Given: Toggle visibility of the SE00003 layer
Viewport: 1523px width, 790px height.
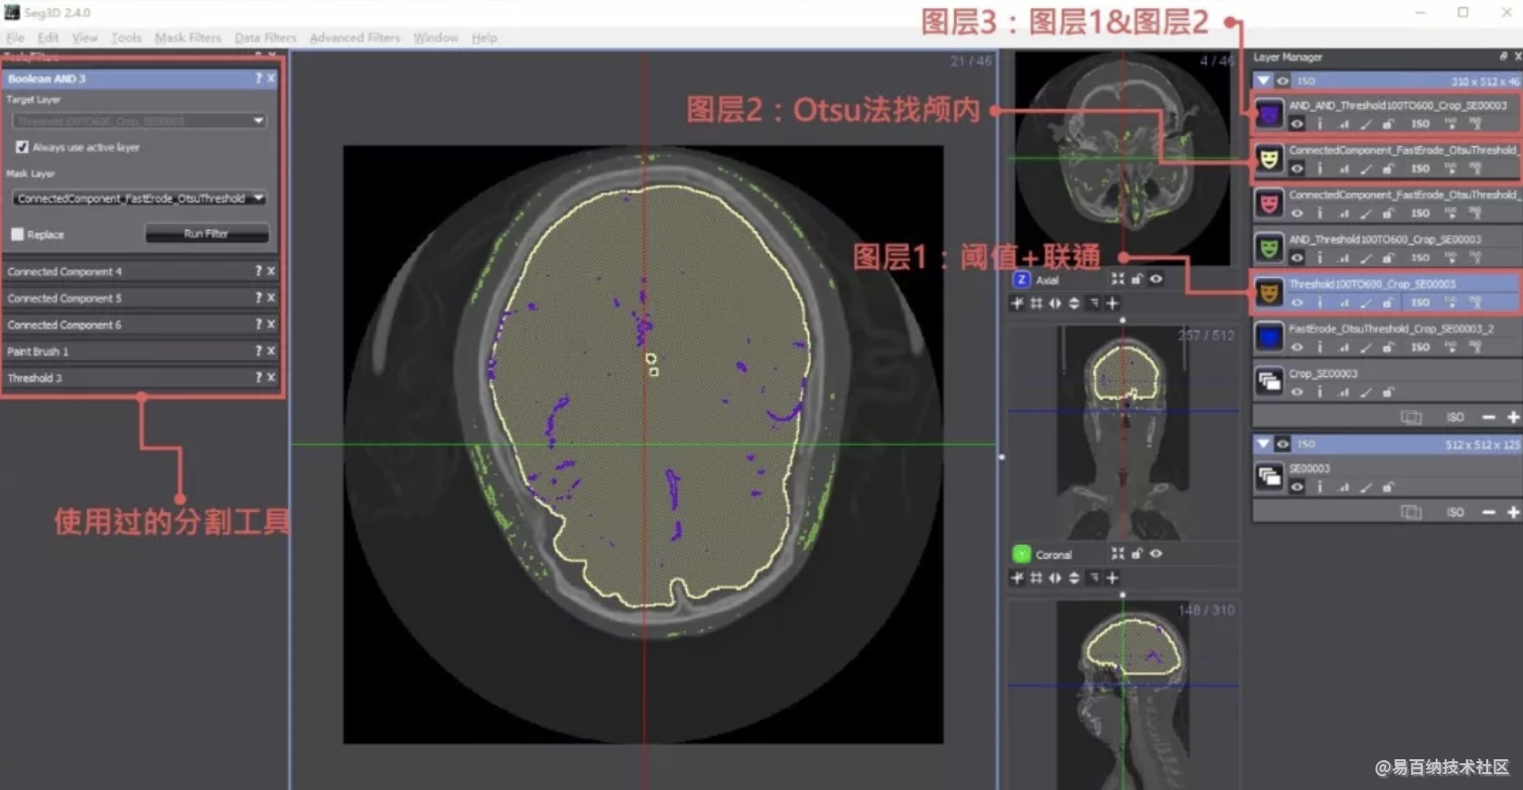Looking at the screenshot, I should [x=1297, y=487].
